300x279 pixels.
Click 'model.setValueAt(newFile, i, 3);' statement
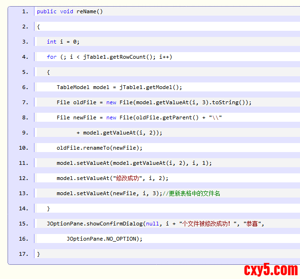[x=110, y=193]
